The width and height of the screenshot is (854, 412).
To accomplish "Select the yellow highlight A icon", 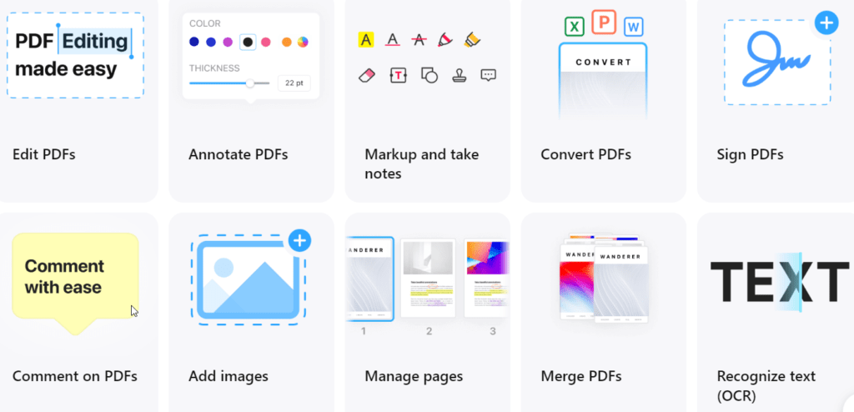I will [x=366, y=40].
